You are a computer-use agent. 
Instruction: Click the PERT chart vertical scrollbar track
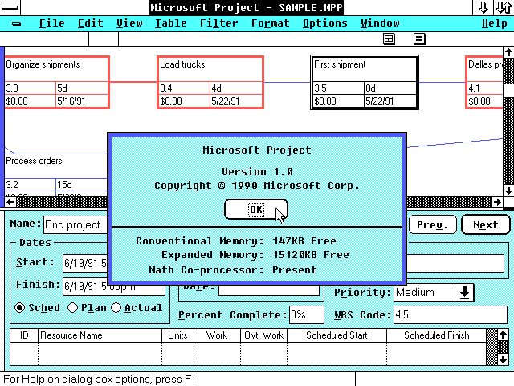(508, 142)
